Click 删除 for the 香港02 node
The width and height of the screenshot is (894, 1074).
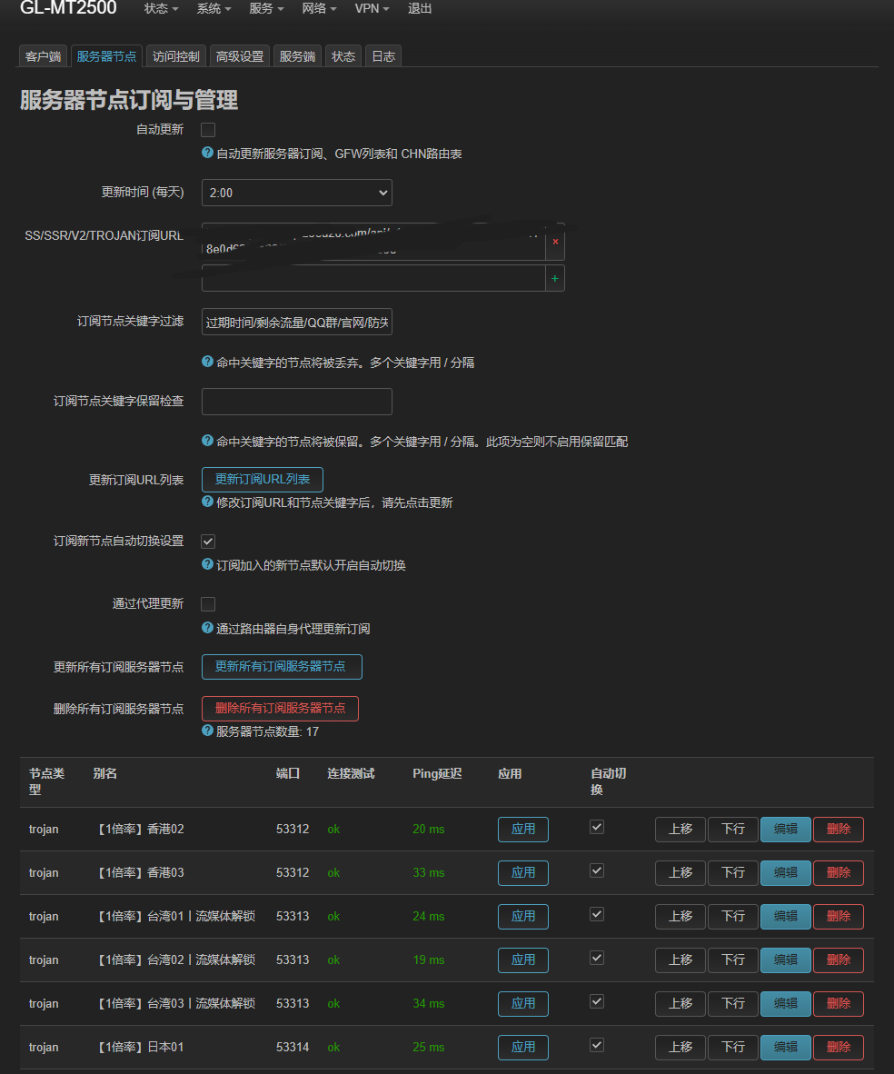click(838, 829)
